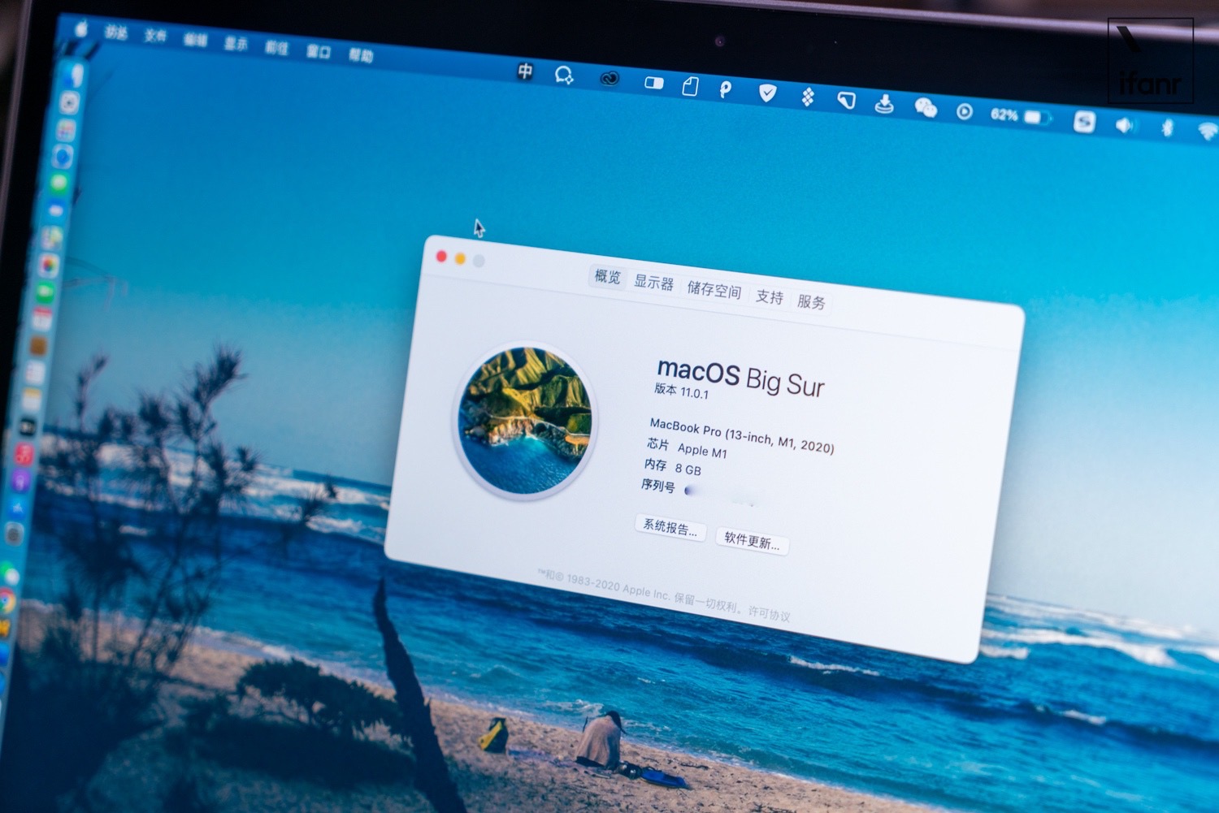Click the Apple M1 chip value
The width and height of the screenshot is (1219, 813).
[x=702, y=451]
